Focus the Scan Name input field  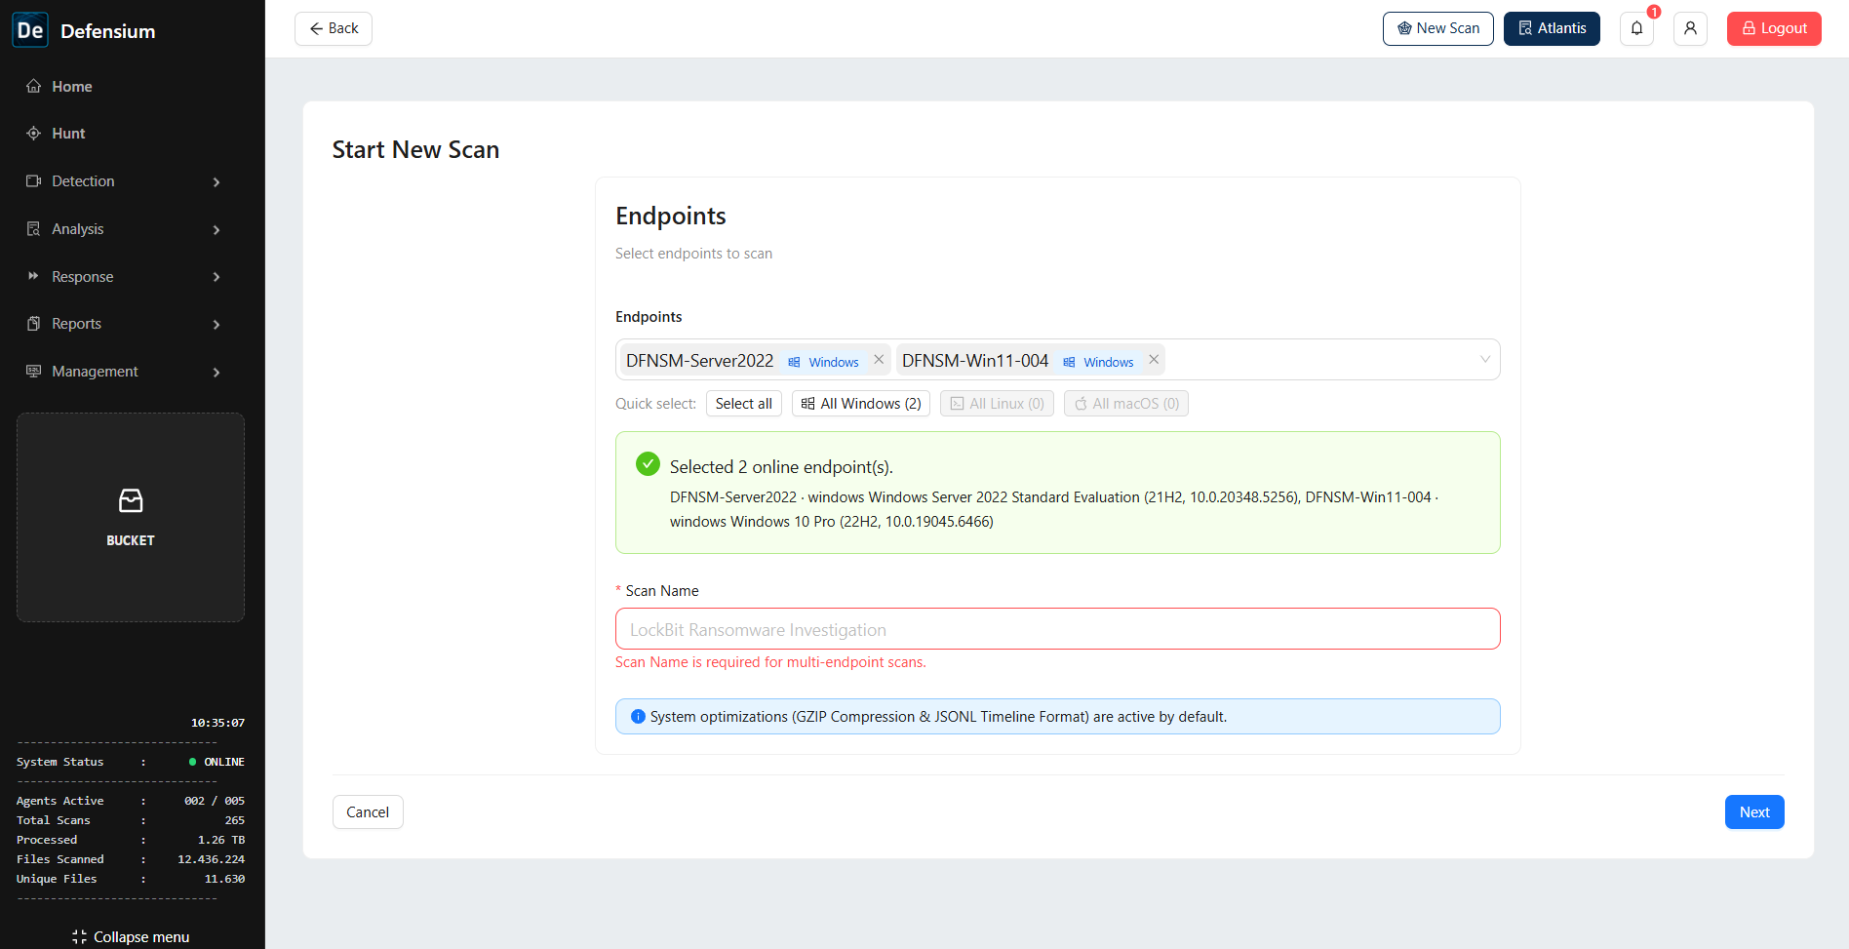point(1058,629)
